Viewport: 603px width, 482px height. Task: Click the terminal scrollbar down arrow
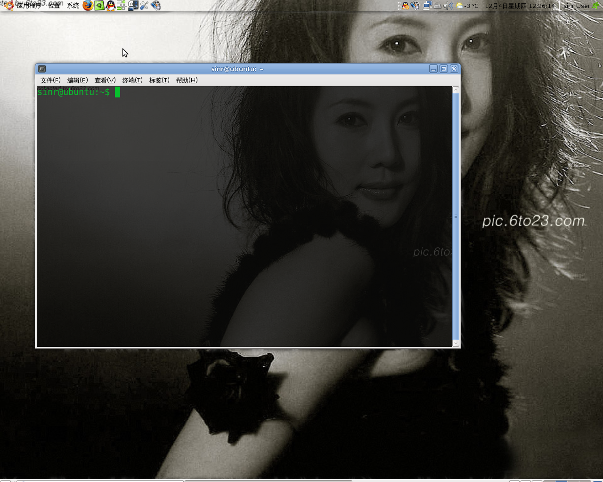(456, 344)
